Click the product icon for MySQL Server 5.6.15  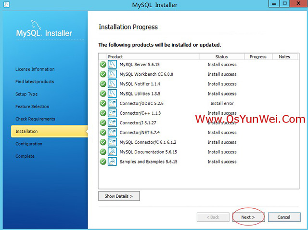[x=112, y=64]
